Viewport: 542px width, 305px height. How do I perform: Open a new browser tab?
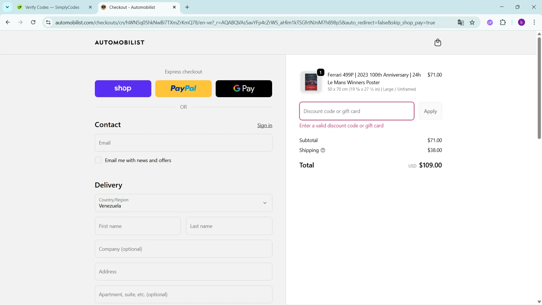point(187,7)
